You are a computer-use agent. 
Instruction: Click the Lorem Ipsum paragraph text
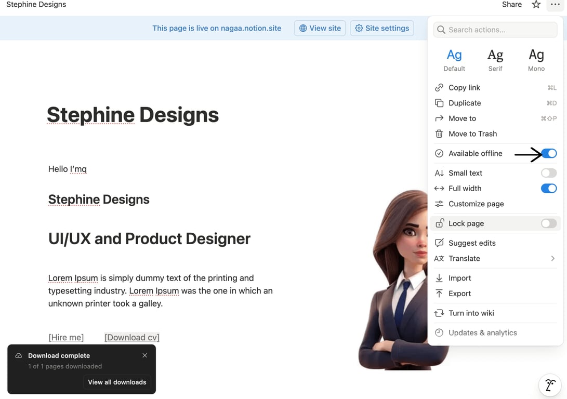coord(161,290)
